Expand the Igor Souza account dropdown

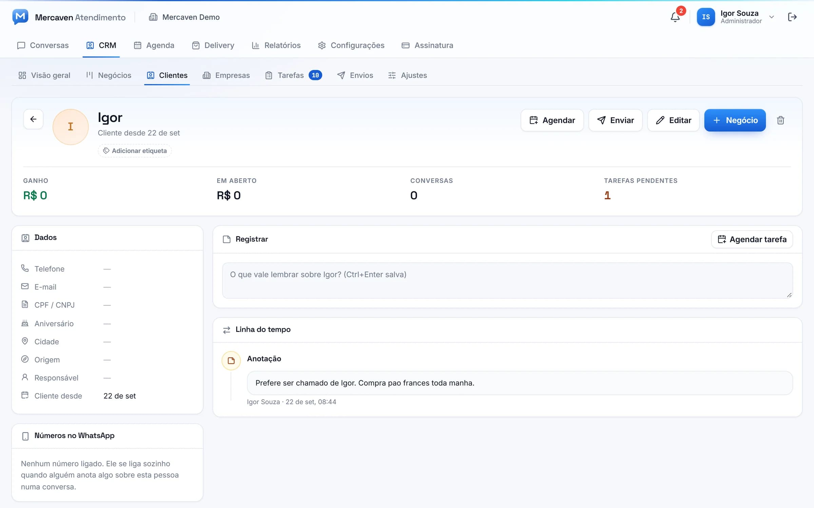pos(771,17)
